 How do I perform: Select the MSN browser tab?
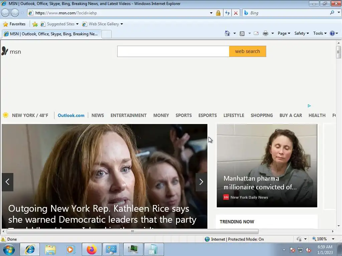[x=52, y=34]
